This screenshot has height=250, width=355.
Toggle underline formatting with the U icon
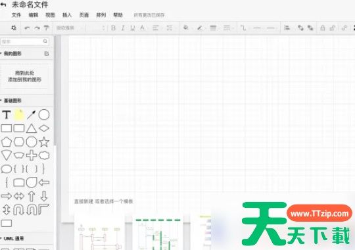tap(133, 28)
